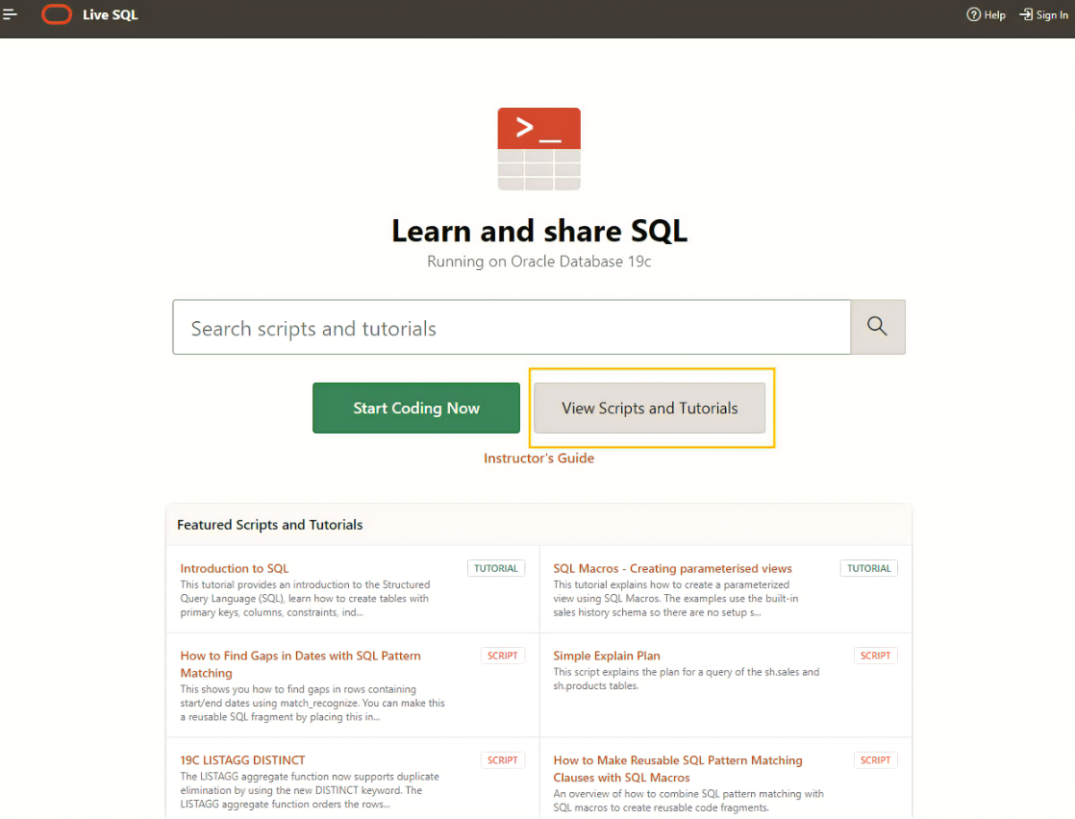Click the Live SQL title in header
1075x819 pixels.
click(110, 14)
